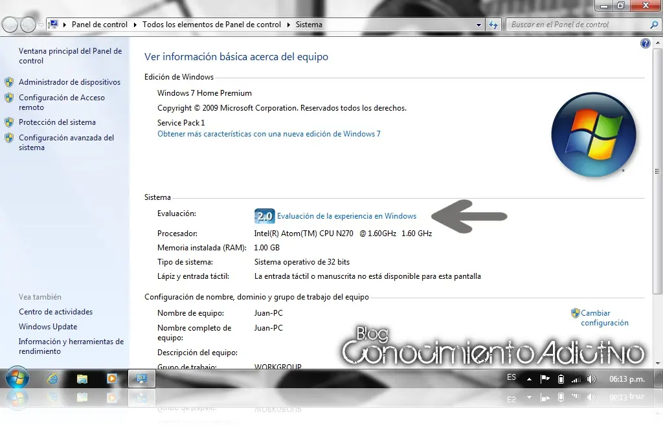The image size is (663, 427).
Task: Click the shield icon beside Administrador de dispositivos
Action: pyautogui.click(x=9, y=82)
